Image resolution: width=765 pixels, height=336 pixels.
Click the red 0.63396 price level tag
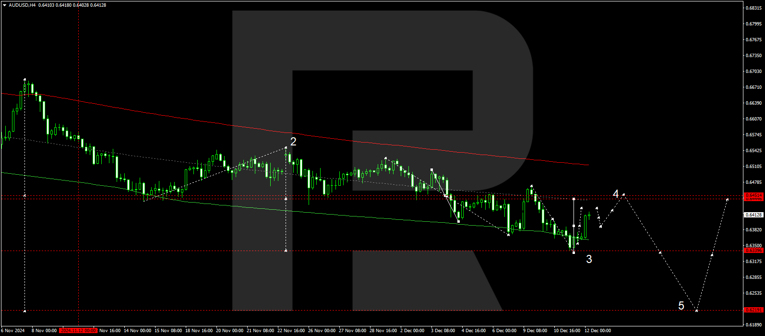pos(753,251)
